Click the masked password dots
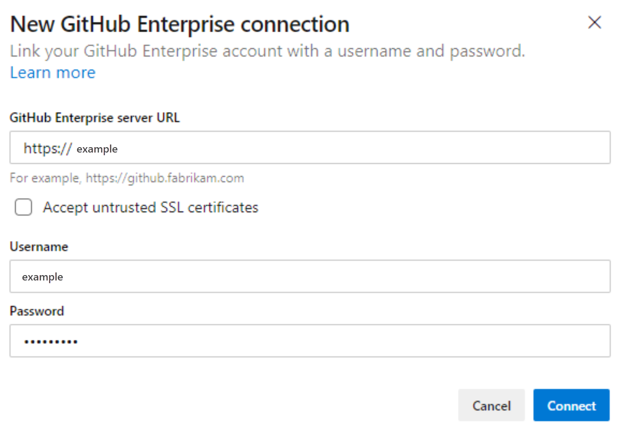 (50, 340)
